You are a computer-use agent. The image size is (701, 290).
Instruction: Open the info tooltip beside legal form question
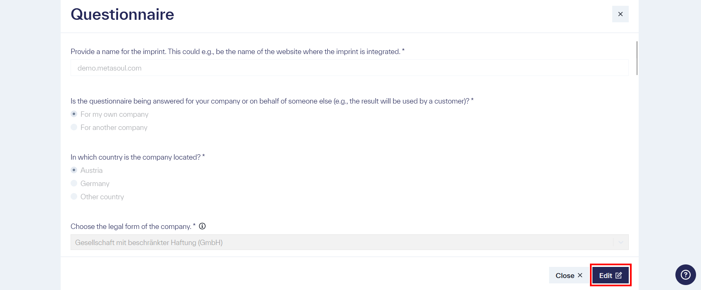[x=202, y=226]
